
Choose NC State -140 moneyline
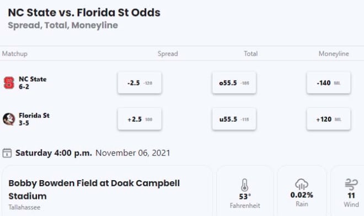click(329, 83)
